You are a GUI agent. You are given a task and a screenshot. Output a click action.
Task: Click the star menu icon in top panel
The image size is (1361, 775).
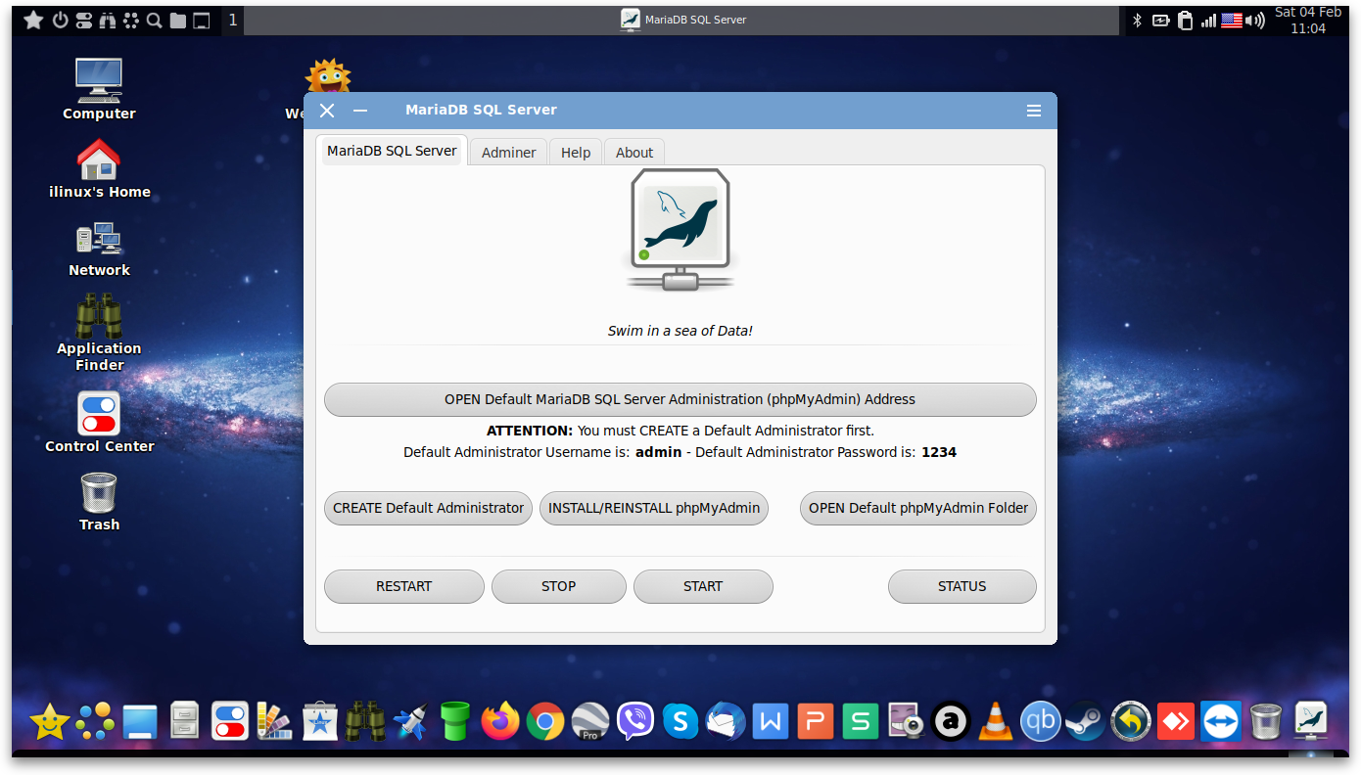(x=33, y=20)
